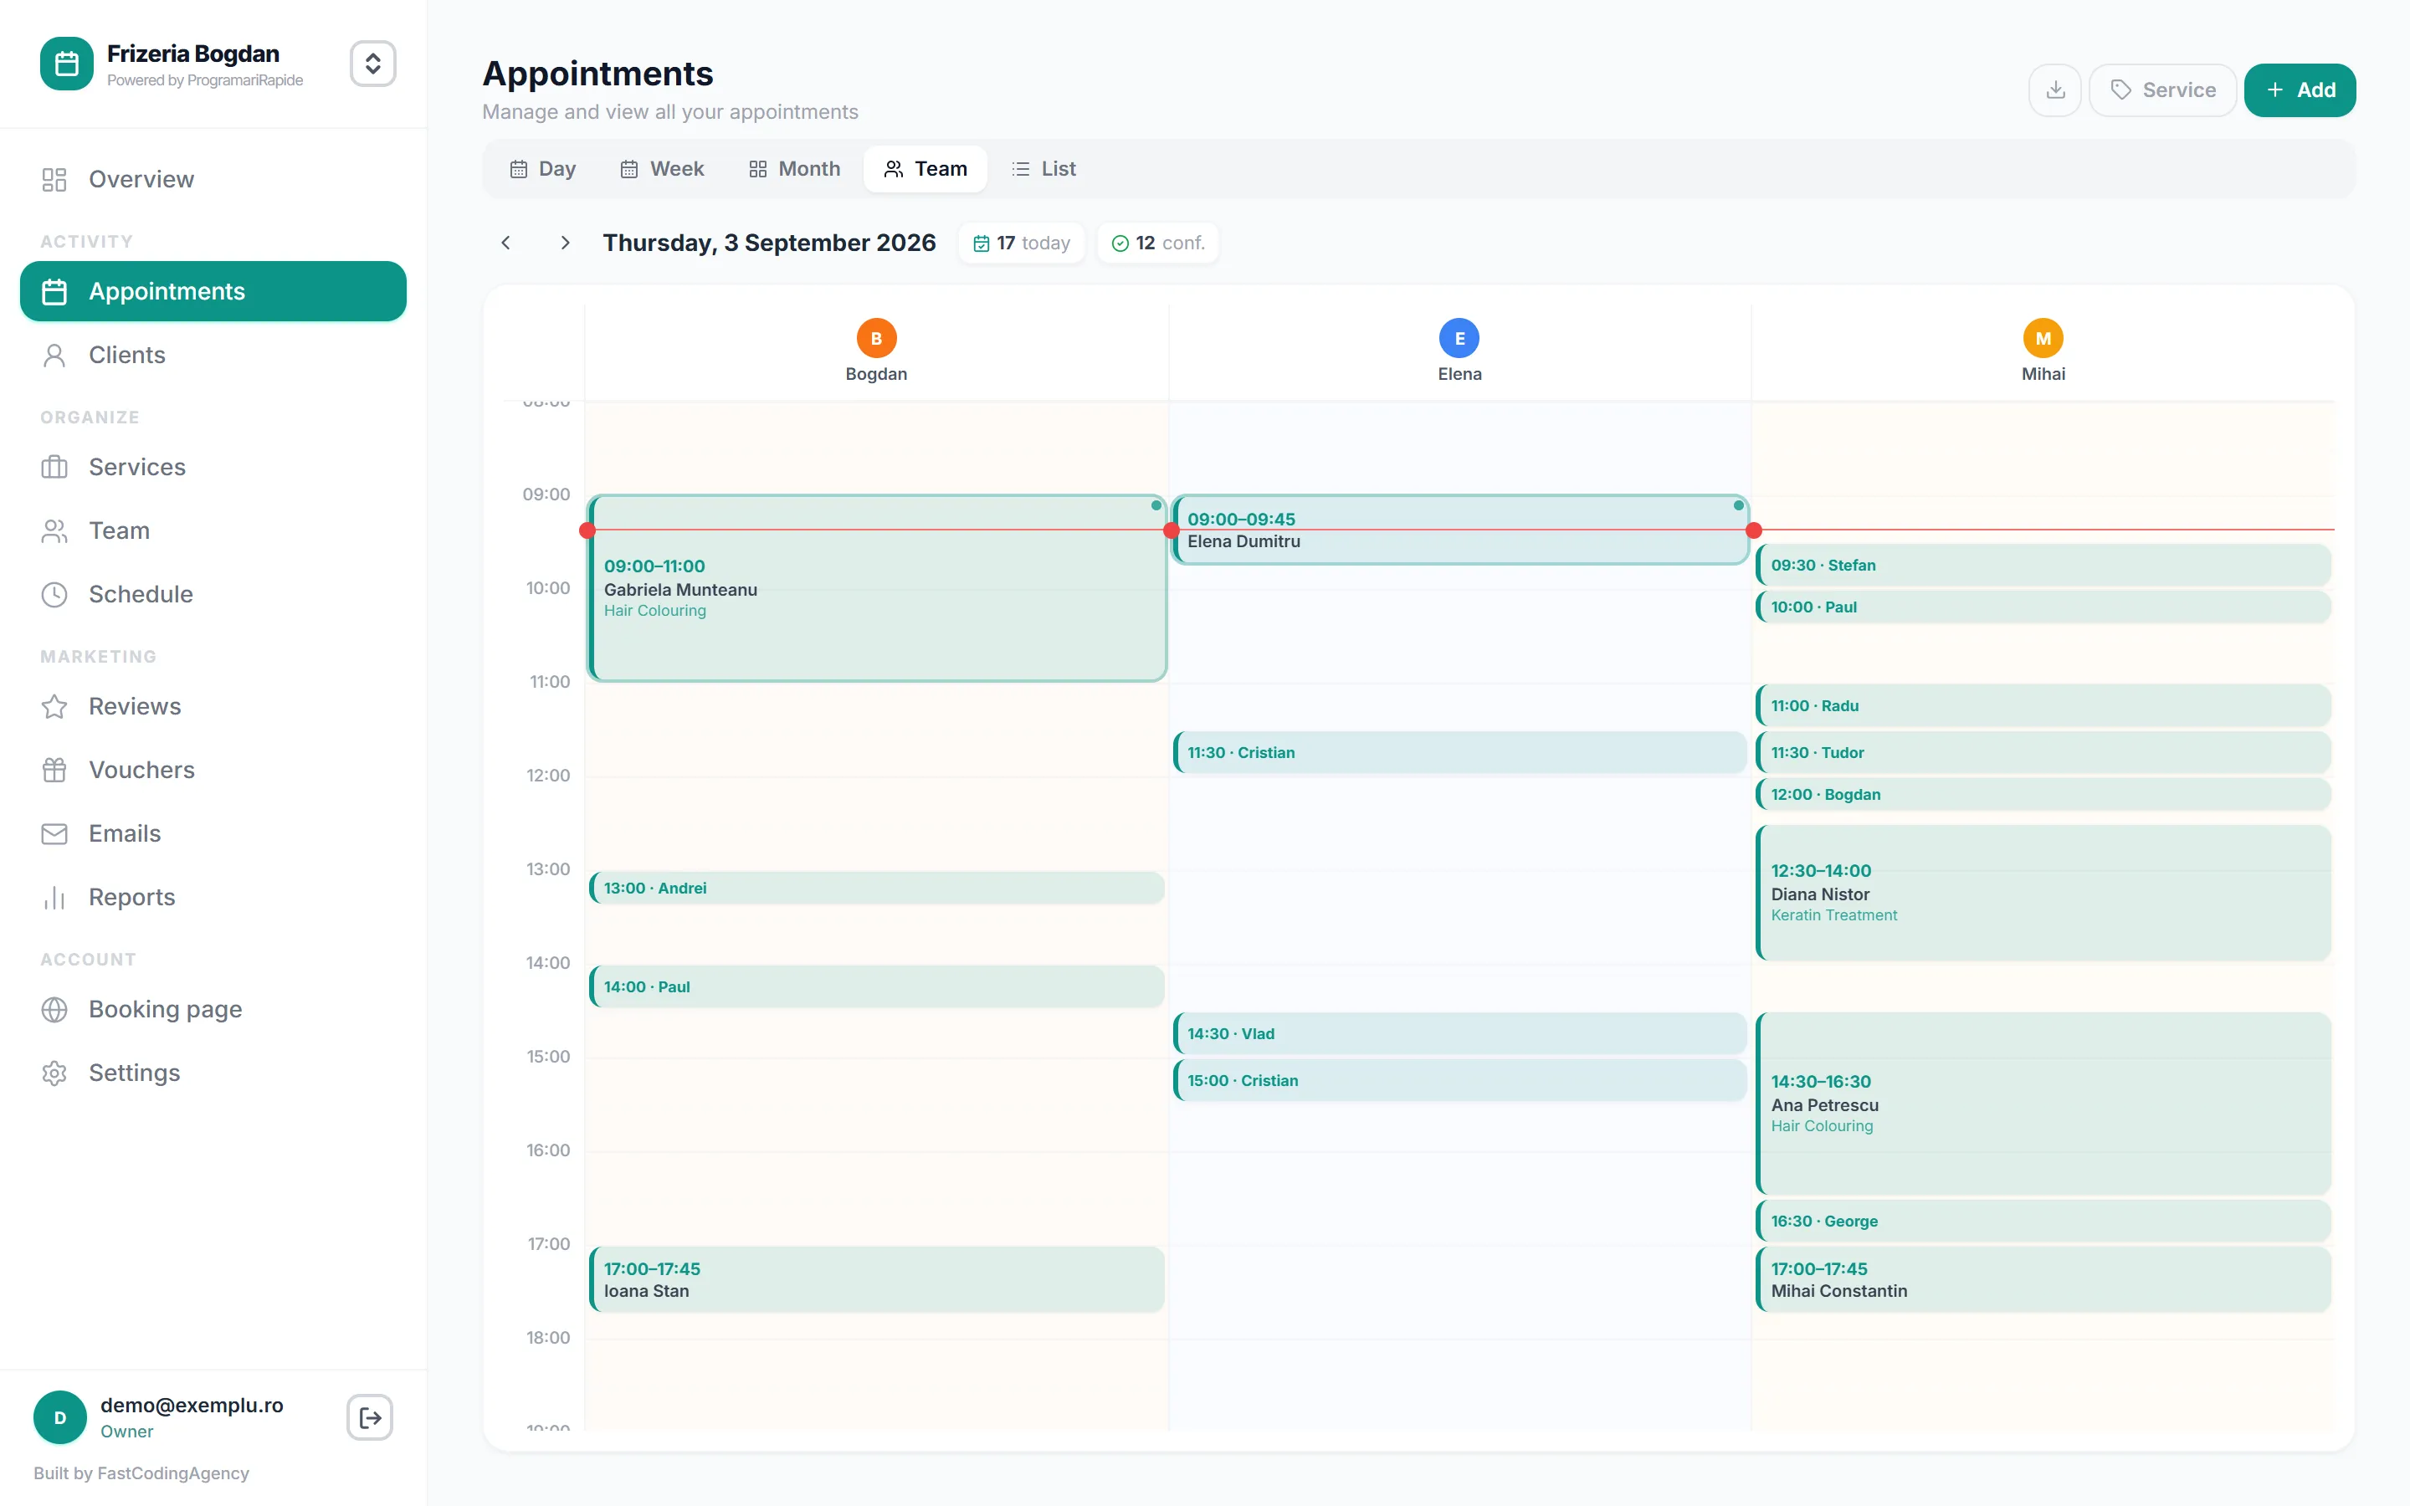Image resolution: width=2410 pixels, height=1506 pixels.
Task: Click the Built by FastCodingAgency link
Action: (141, 1473)
